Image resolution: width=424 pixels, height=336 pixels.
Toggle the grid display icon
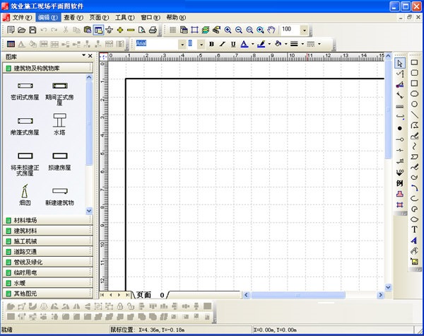click(172, 30)
